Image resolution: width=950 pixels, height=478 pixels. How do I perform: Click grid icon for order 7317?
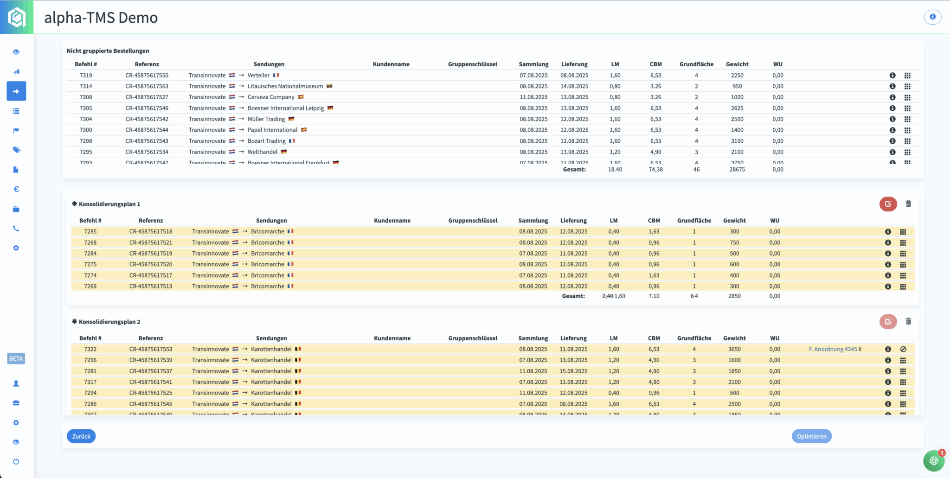[903, 382]
